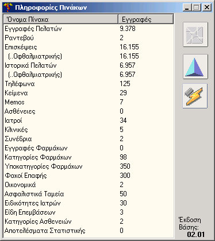
Task: Click the database version value 02.01
Action: point(196,234)
